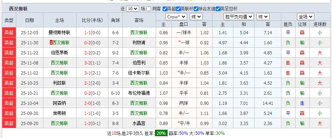The image size is (332, 138).
Task: Select the 一/球半 handicap cell
Action: 184,32
